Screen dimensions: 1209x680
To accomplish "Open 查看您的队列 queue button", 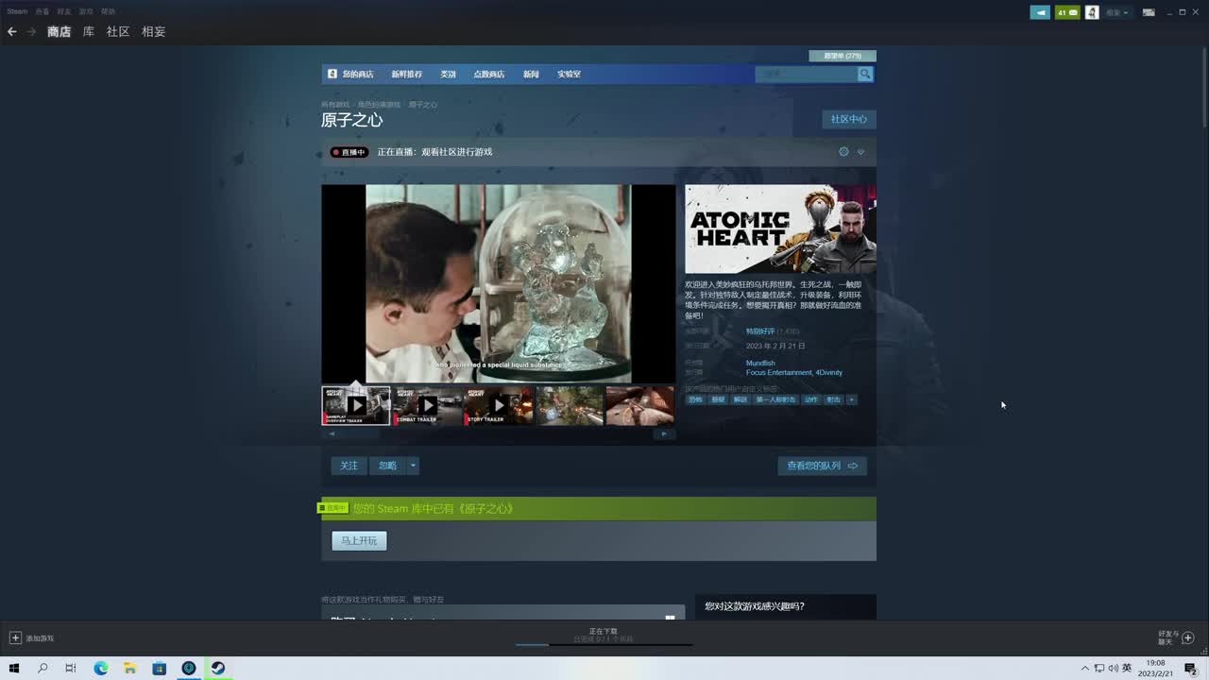I will tap(822, 466).
